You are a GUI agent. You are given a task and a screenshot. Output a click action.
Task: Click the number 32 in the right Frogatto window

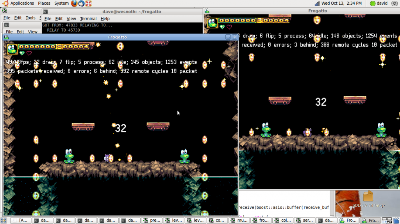(321, 102)
